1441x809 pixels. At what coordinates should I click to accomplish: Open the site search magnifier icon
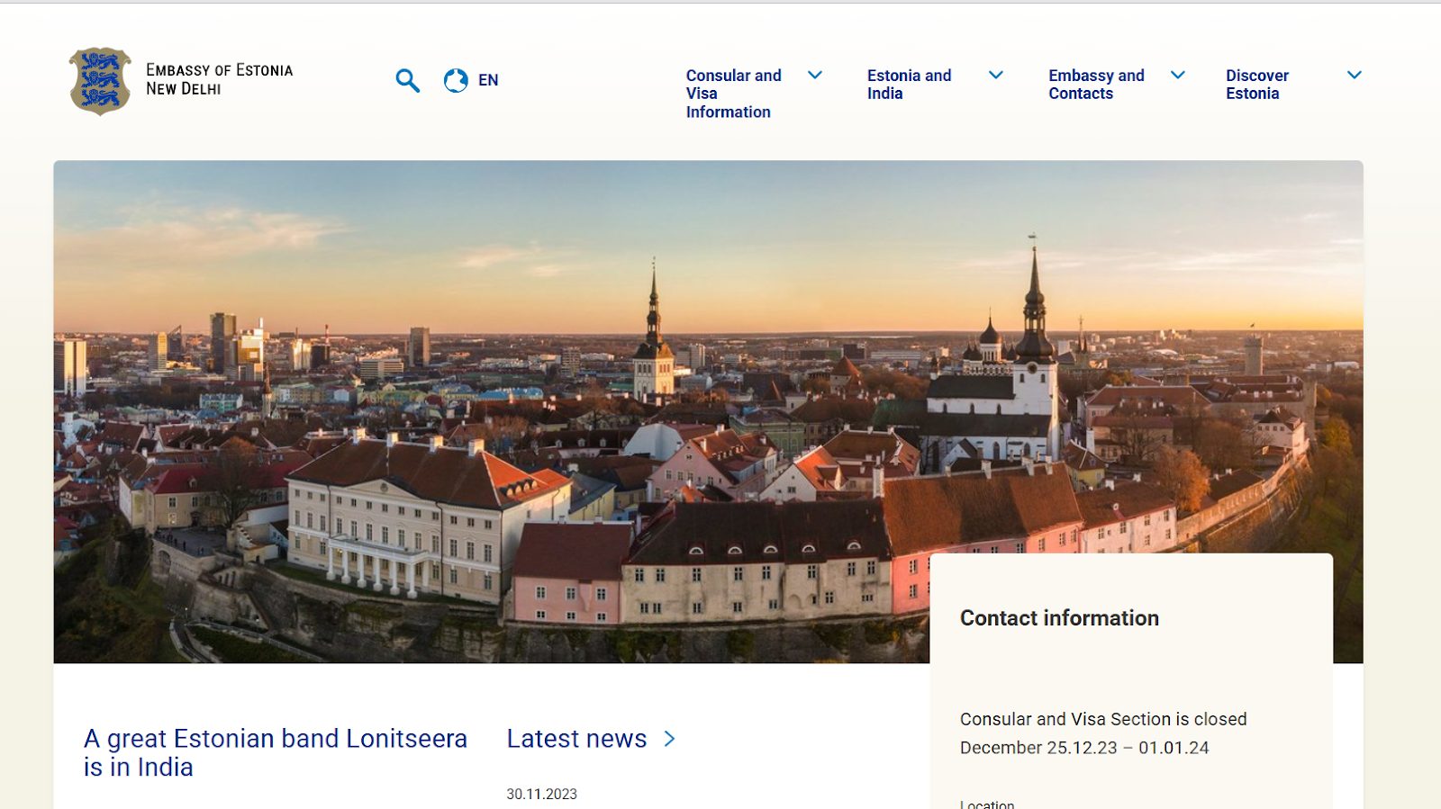pyautogui.click(x=407, y=81)
